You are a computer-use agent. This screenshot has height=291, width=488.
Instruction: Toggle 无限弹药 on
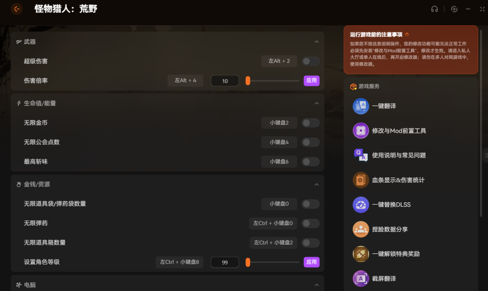pos(311,223)
